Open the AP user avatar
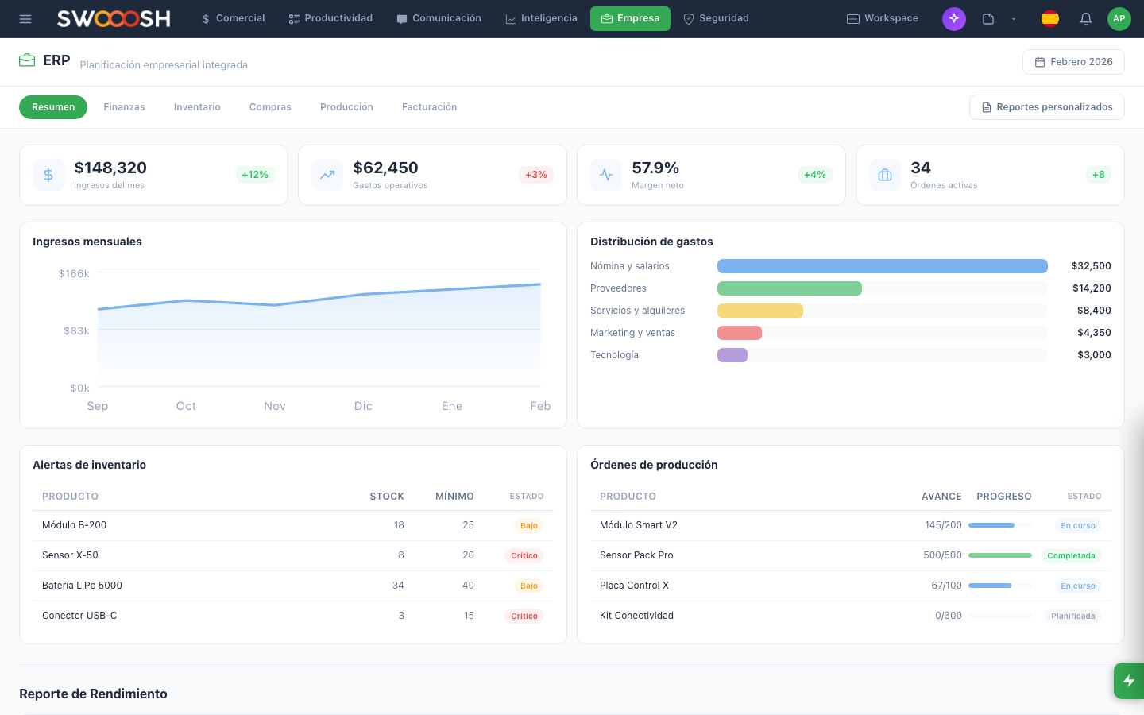 tap(1119, 18)
